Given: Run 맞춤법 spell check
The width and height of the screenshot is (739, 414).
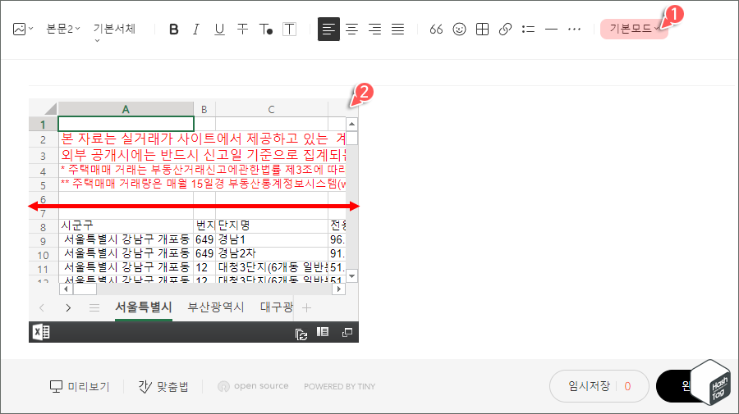Looking at the screenshot, I should 163,387.
